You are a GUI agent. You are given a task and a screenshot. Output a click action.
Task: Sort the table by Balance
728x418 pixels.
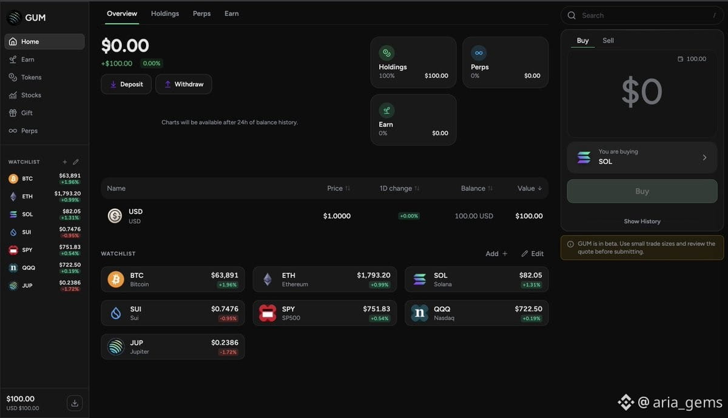tap(477, 189)
